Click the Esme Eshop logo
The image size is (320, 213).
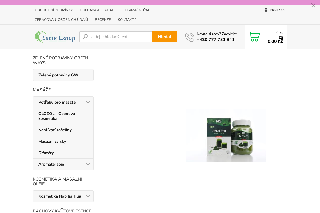tap(55, 37)
